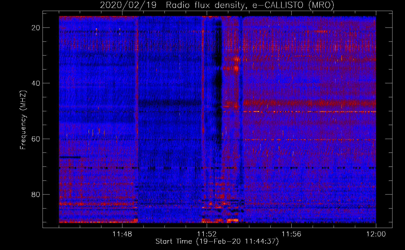The image size is (405, 250).
Task: Click the 'Start Time (19-Feb-20 11:44:37)' label
Action: tap(217, 241)
